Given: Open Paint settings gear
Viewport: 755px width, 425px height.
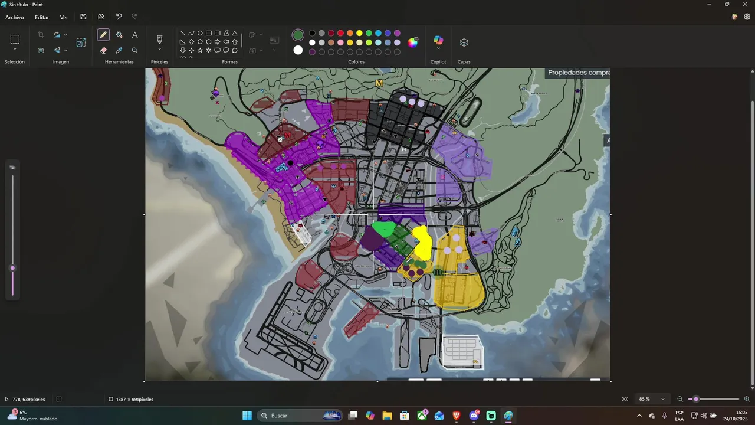Looking at the screenshot, I should [x=747, y=17].
